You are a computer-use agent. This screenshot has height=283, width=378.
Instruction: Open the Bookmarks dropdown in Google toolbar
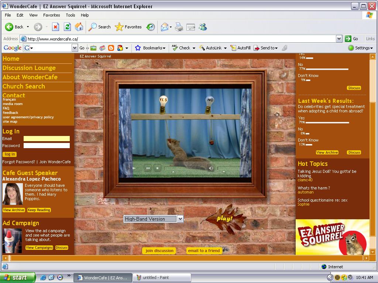click(x=164, y=48)
